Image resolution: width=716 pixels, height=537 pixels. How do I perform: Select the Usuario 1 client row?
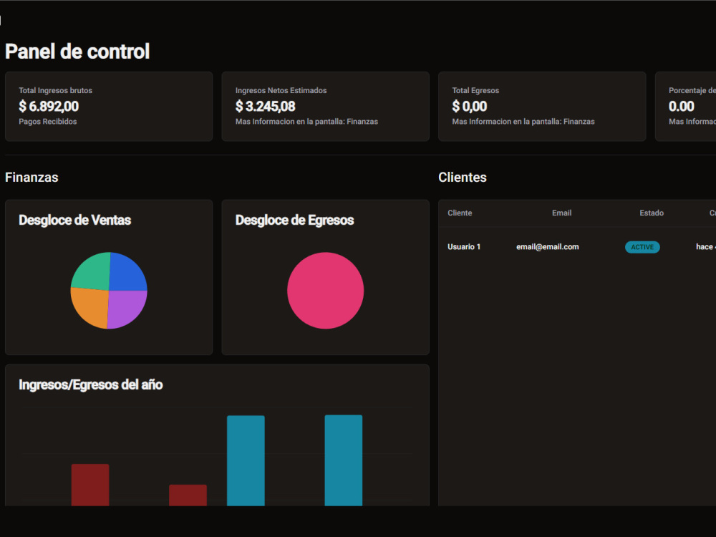pyautogui.click(x=577, y=246)
